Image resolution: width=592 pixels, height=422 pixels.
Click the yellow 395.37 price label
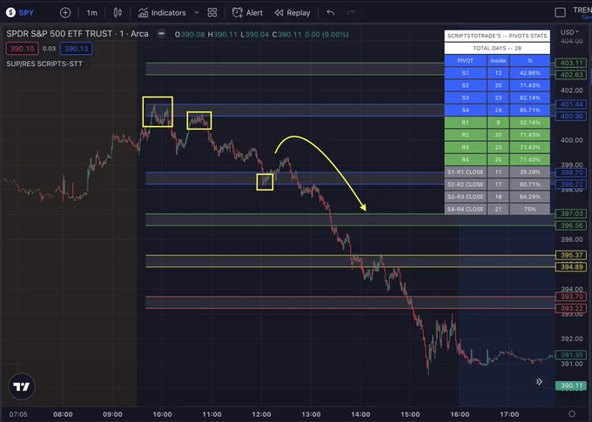pos(571,255)
